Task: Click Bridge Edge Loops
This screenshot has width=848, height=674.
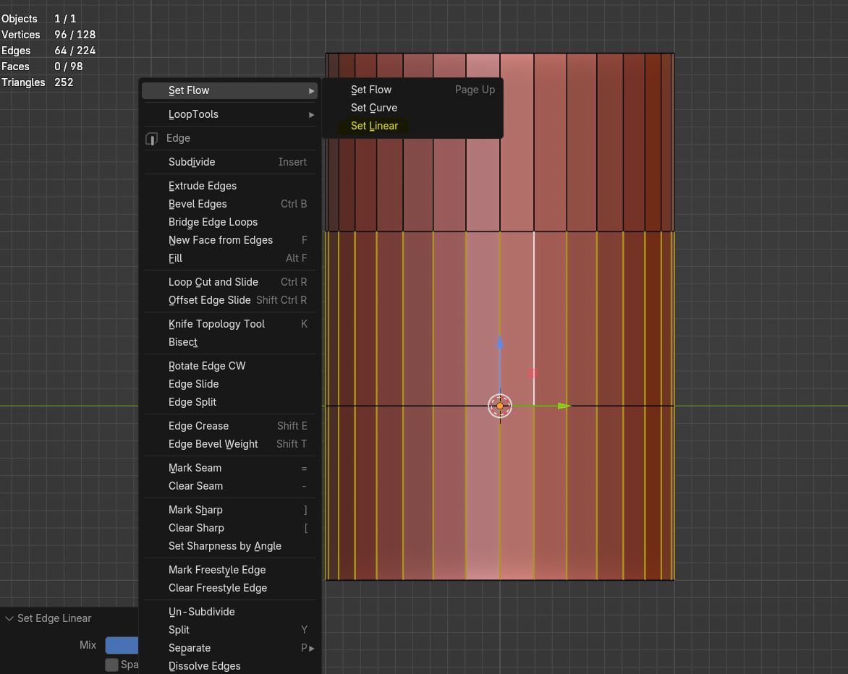Action: point(213,222)
